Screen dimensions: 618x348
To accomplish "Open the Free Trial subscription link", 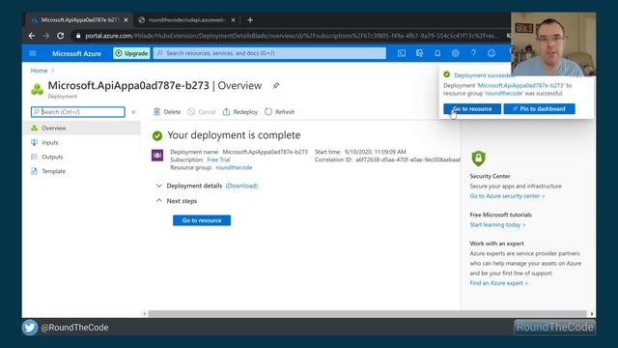I will [218, 159].
